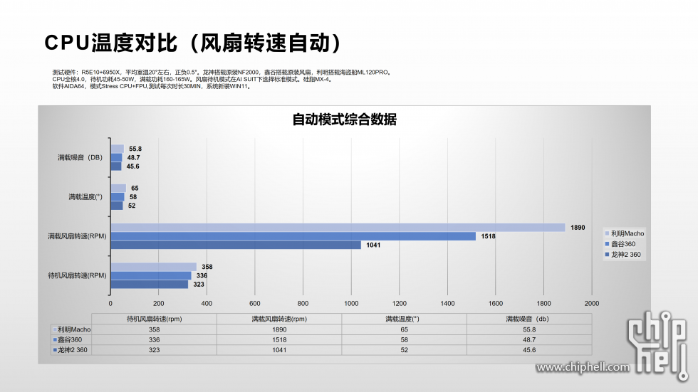The height and width of the screenshot is (392, 698).
Task: Click table cell 55.8 in 利明Macho row
Action: coord(529,329)
